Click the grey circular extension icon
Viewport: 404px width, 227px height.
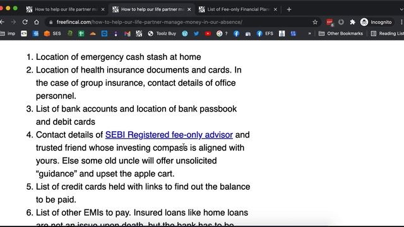pyautogui.click(x=341, y=22)
